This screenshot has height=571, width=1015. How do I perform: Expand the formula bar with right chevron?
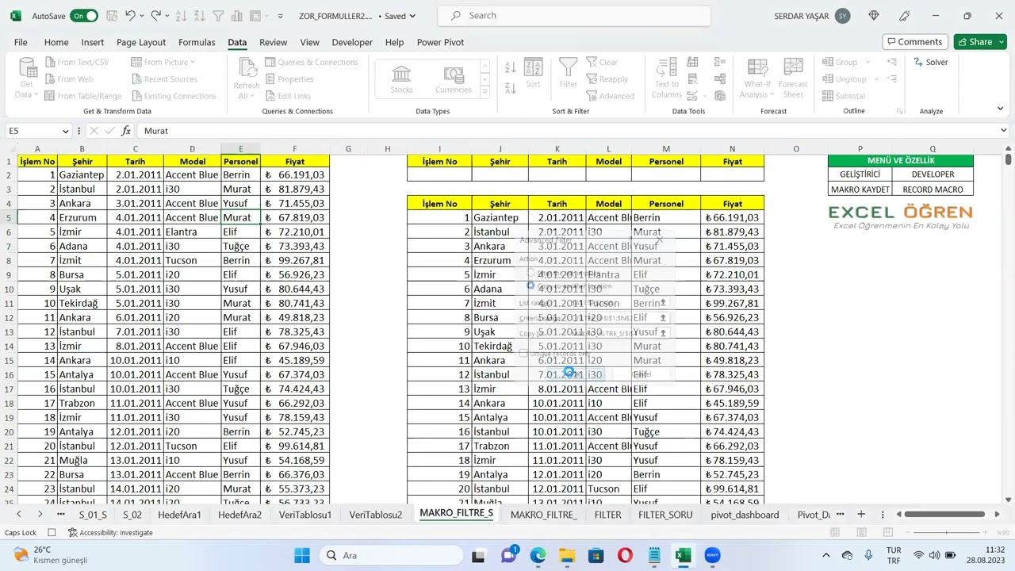click(x=1003, y=131)
